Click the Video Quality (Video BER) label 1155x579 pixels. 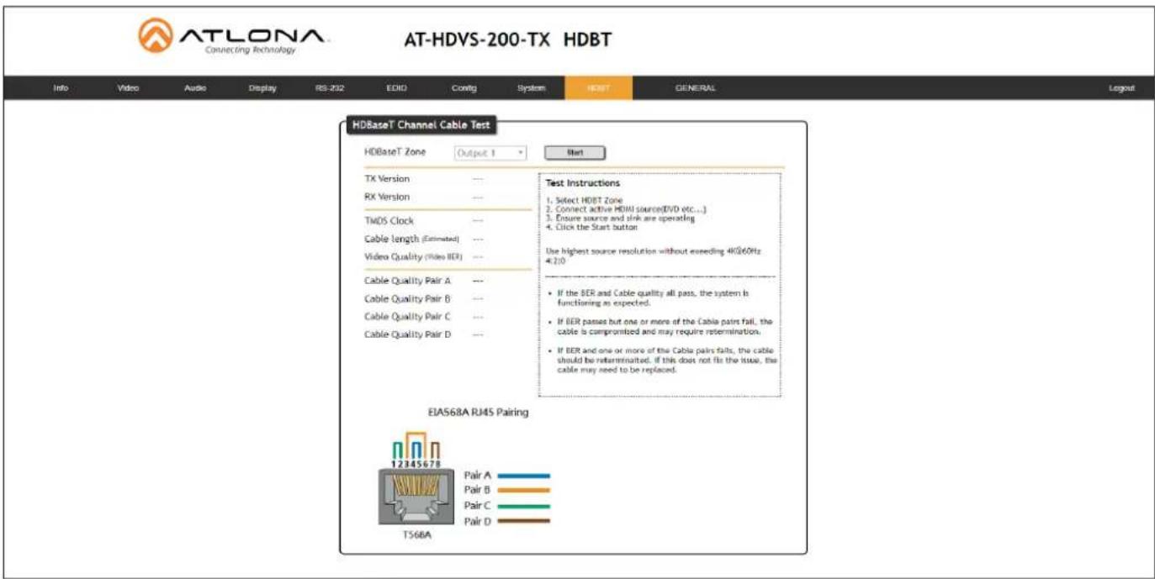(x=413, y=256)
